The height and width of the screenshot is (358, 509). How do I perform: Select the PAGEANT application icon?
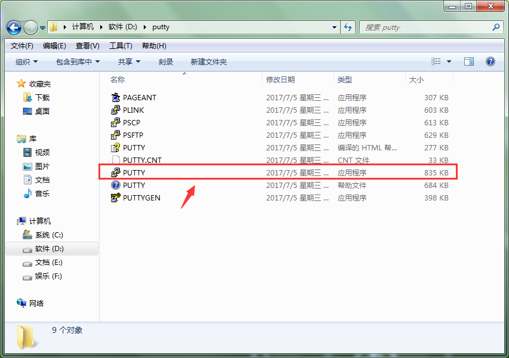(115, 97)
